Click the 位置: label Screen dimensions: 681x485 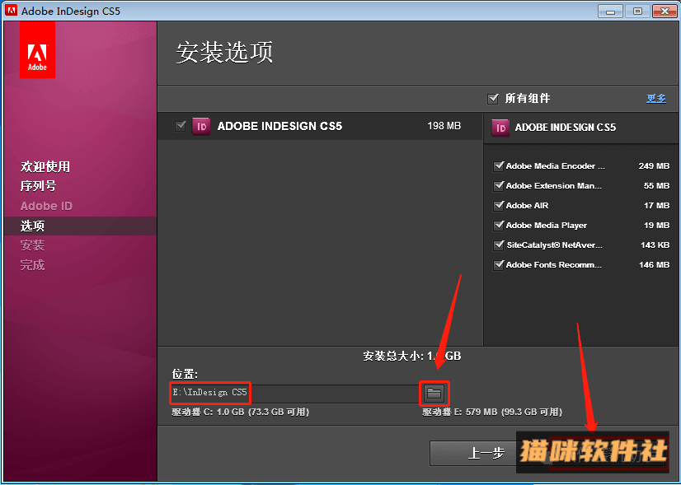tap(185, 374)
